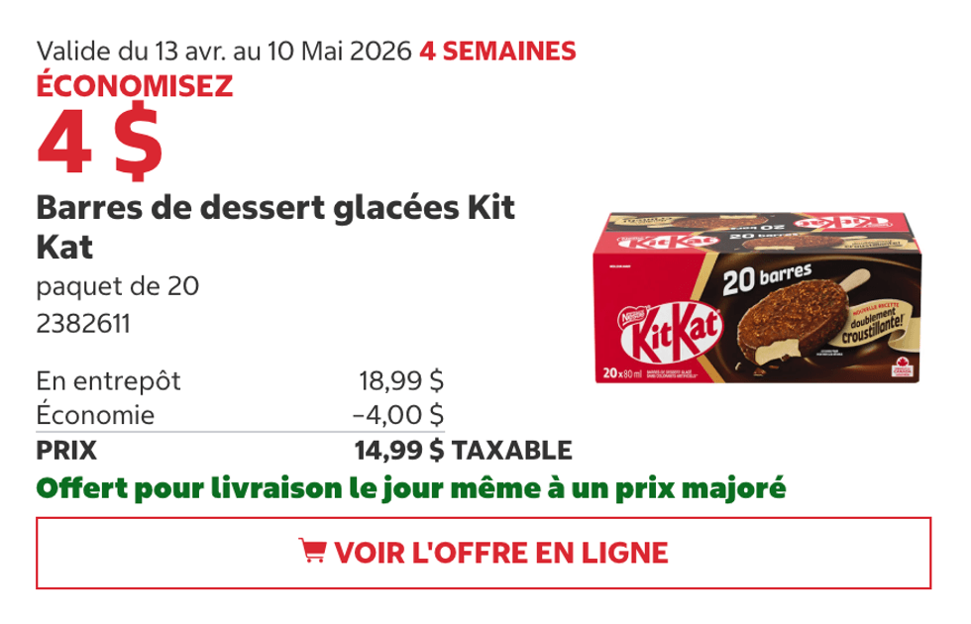Click the ÉCONOMISEZ heading

[134, 86]
